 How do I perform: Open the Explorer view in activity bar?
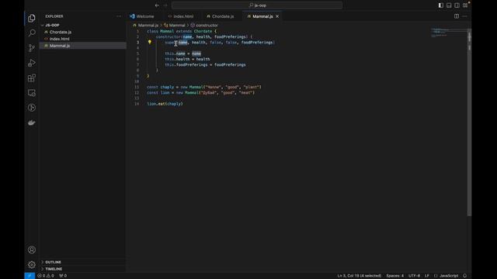click(32, 18)
